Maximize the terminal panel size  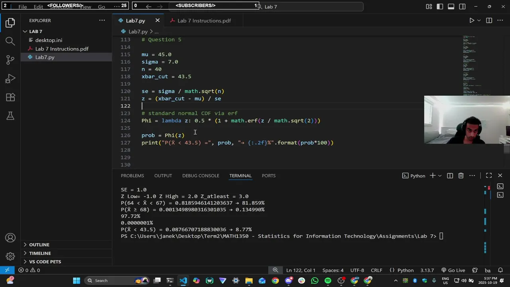489,175
